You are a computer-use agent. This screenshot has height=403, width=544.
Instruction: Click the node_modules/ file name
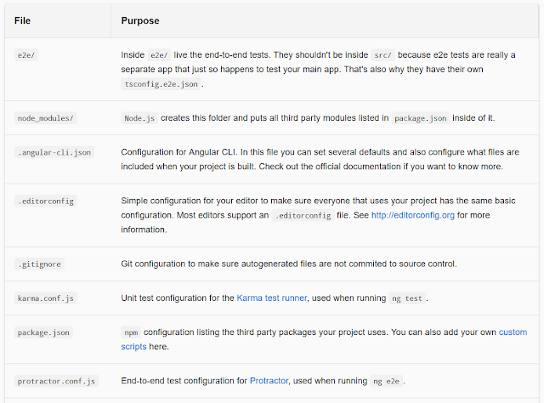(45, 118)
